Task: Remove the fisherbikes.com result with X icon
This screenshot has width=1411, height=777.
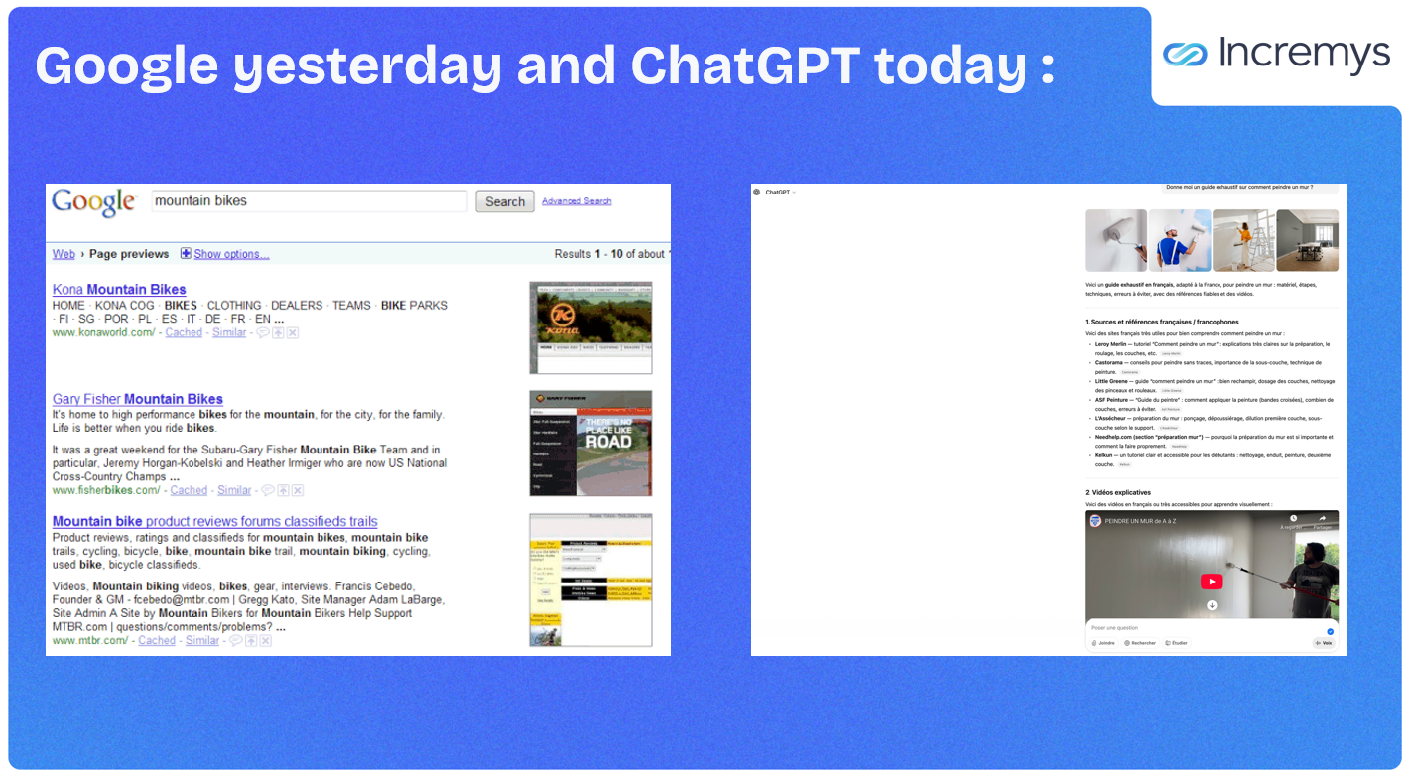Action: [297, 490]
